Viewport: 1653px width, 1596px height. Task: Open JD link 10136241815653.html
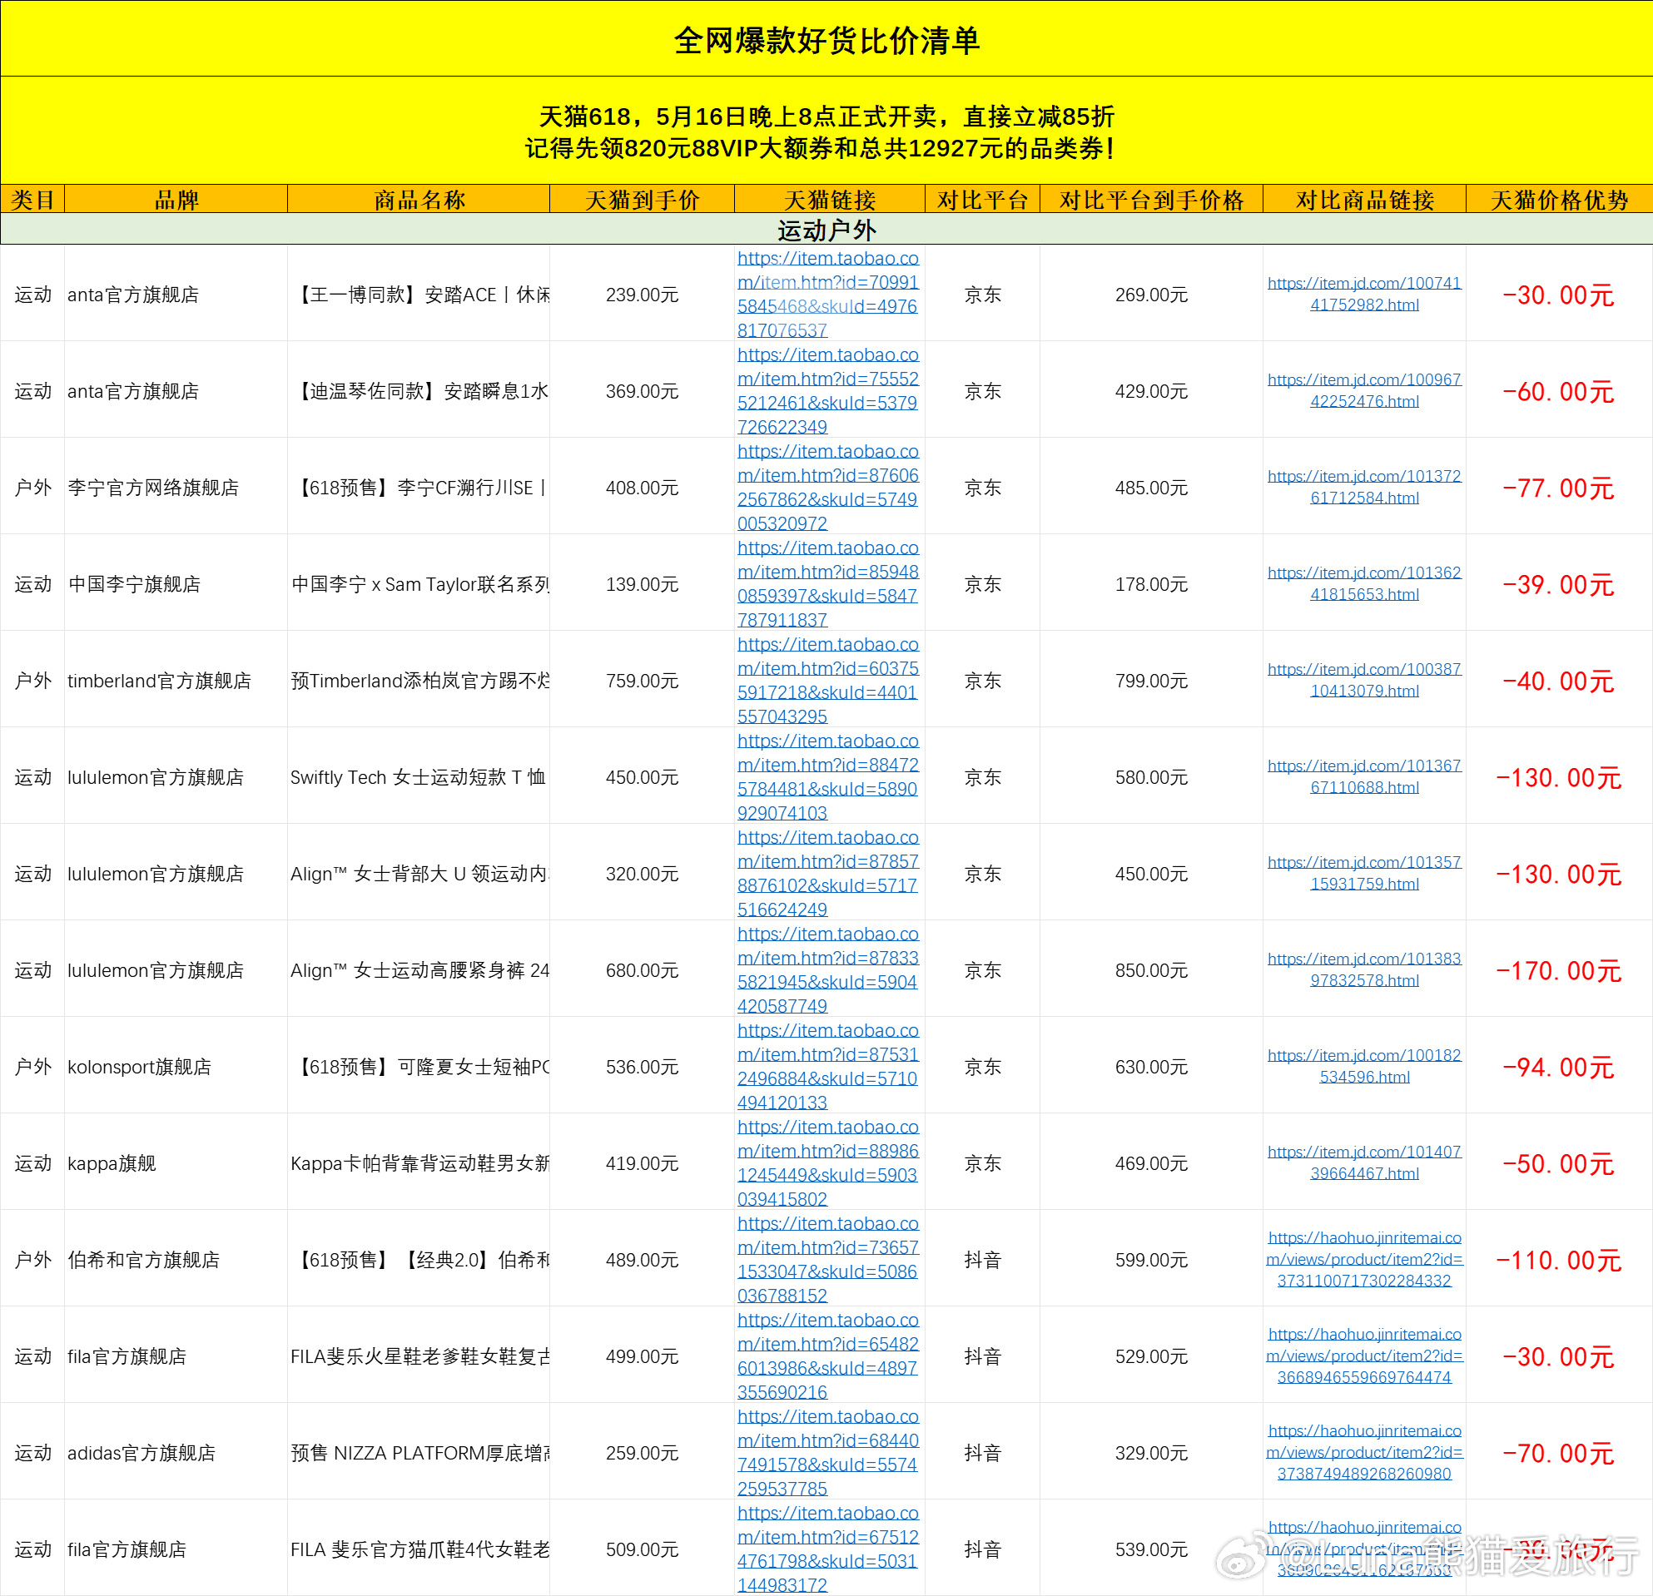pyautogui.click(x=1363, y=583)
